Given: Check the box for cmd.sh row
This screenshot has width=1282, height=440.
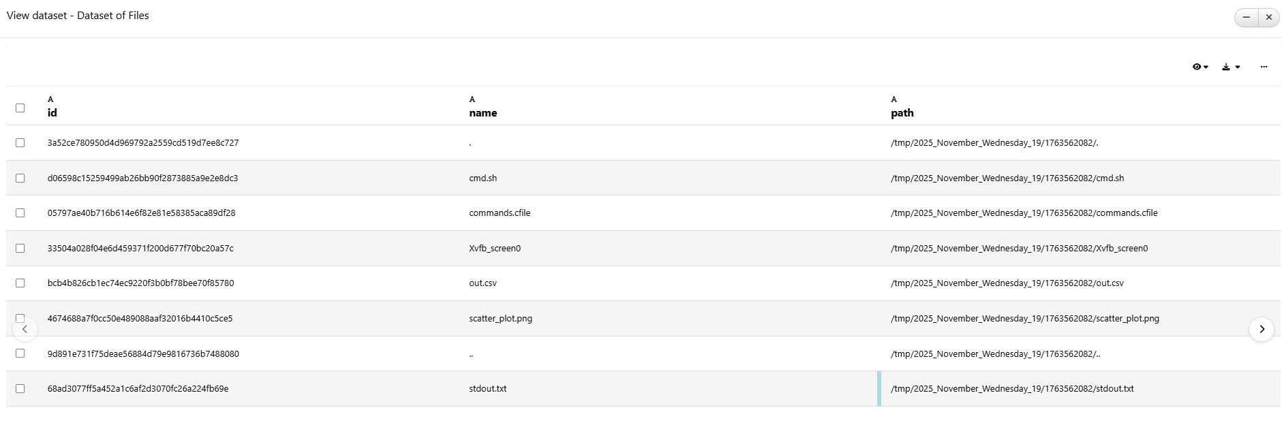Looking at the screenshot, I should [x=20, y=178].
